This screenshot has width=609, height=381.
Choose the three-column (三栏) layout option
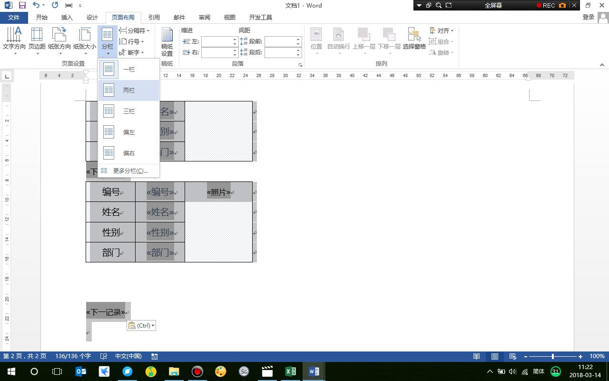(x=128, y=111)
